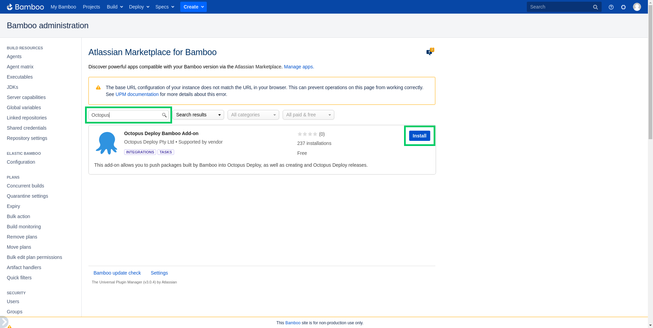Click Install for Octopus Deploy add-on
This screenshot has width=653, height=328.
point(420,136)
